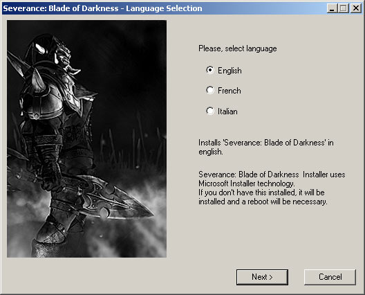
Task: Close the installer with the X icon
Action: (356, 8)
